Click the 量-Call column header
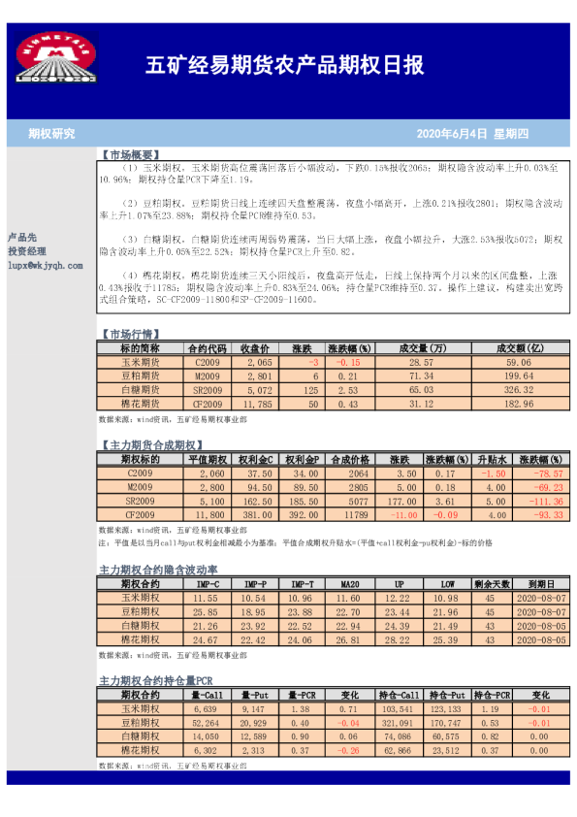The width and height of the screenshot is (577, 817). click(208, 695)
